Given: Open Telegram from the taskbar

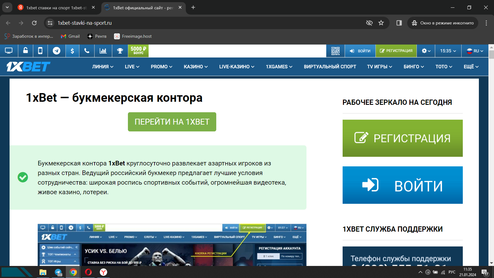Looking at the screenshot, I should pos(58,272).
